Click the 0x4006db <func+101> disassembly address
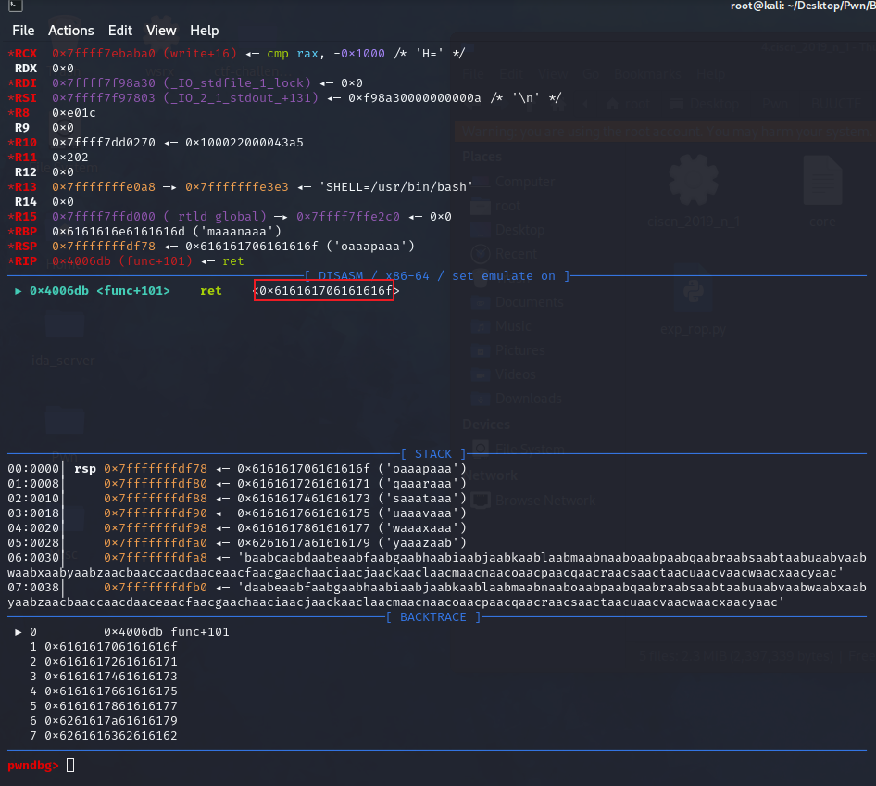Screen dimensions: 876x786 tap(99, 291)
